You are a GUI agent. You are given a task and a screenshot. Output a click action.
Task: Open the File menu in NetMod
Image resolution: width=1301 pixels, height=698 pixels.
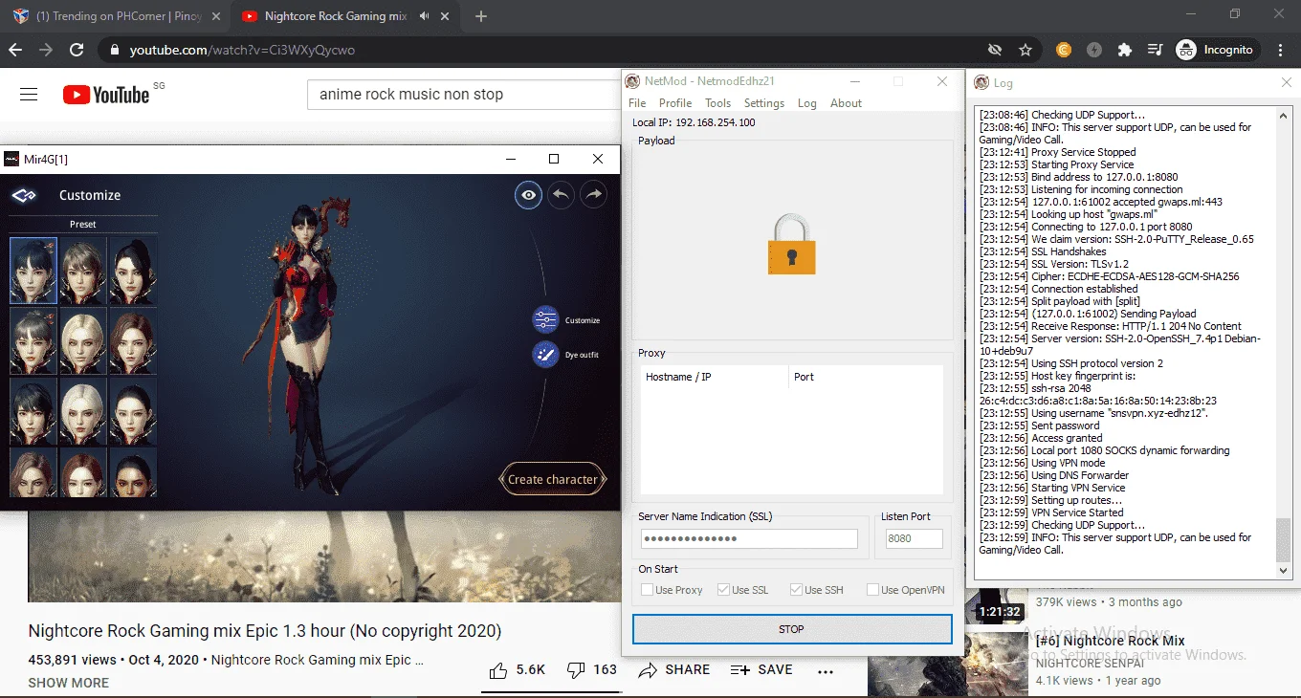click(637, 103)
